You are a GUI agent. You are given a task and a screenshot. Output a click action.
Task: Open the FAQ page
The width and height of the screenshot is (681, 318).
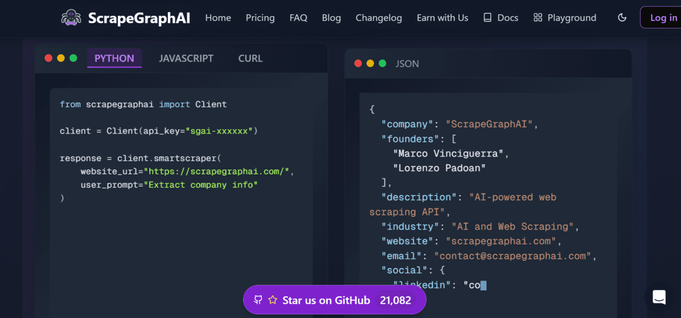tap(299, 18)
